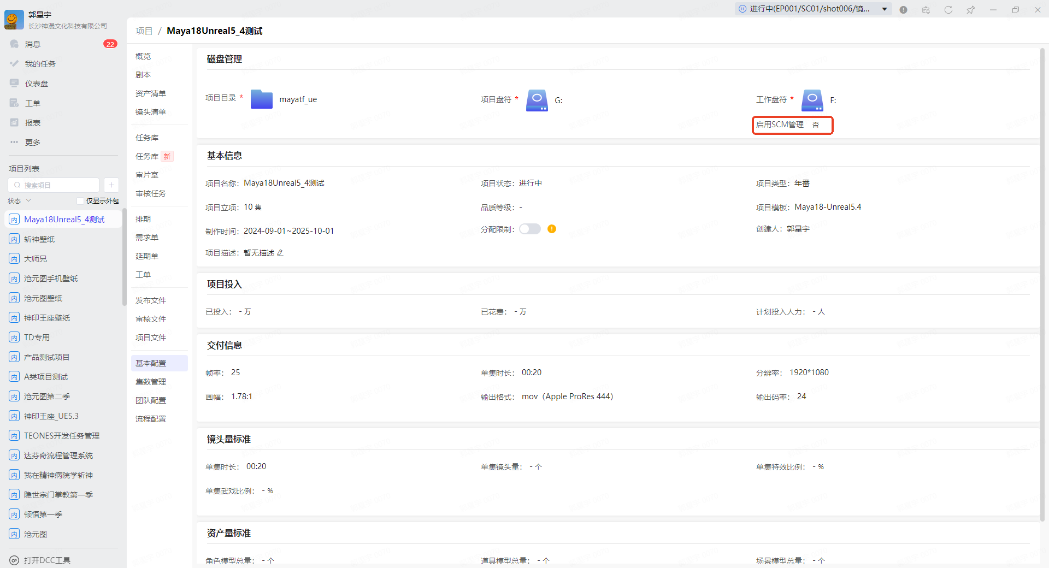Image resolution: width=1049 pixels, height=568 pixels.
Task: Click the icon of project TD专用
Action: click(x=14, y=338)
